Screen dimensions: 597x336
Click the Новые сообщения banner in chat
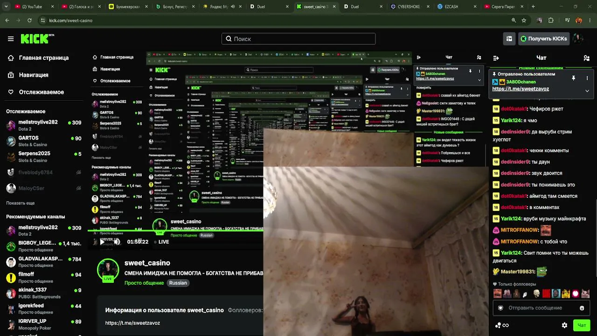541,69
